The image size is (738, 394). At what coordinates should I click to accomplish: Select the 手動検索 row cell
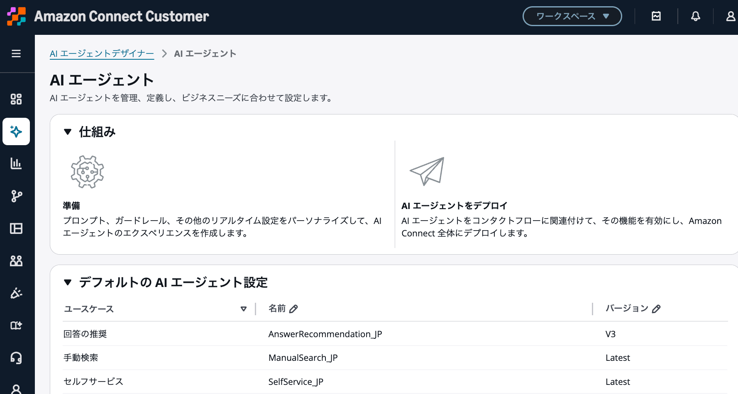tap(81, 358)
